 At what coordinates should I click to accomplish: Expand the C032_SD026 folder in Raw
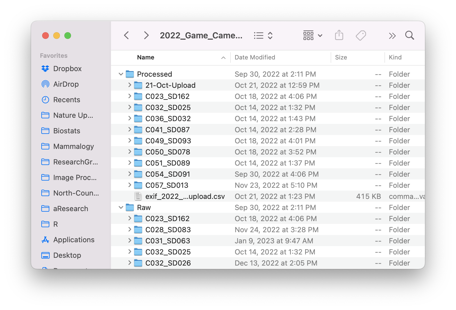tap(130, 263)
